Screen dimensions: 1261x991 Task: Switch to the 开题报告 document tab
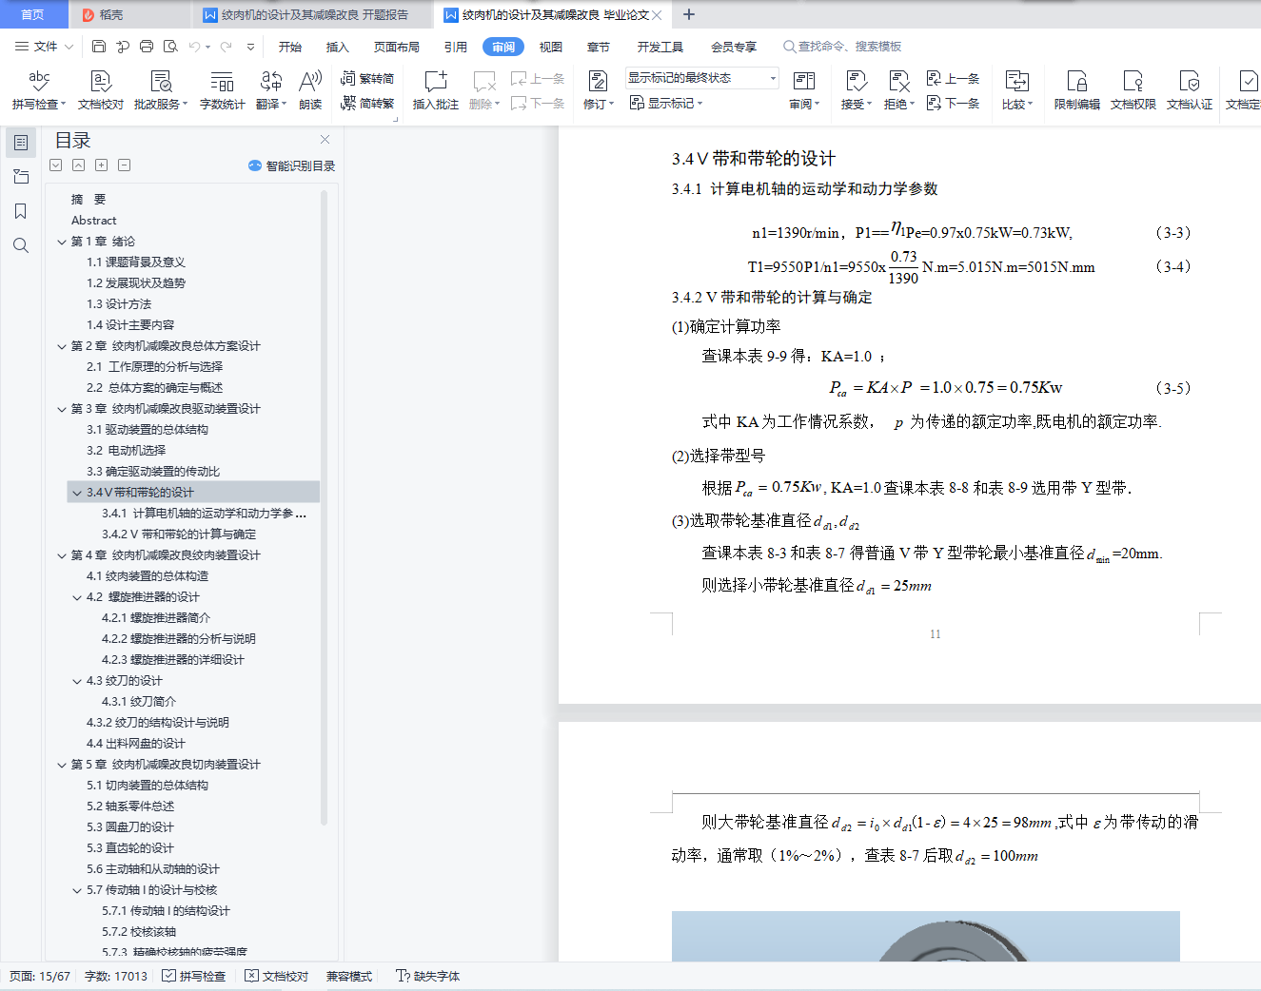(312, 14)
